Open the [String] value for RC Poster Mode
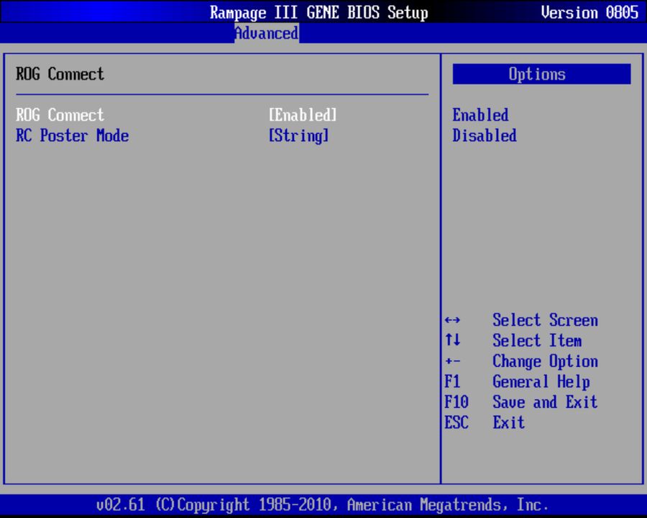The image size is (647, 518). point(298,135)
